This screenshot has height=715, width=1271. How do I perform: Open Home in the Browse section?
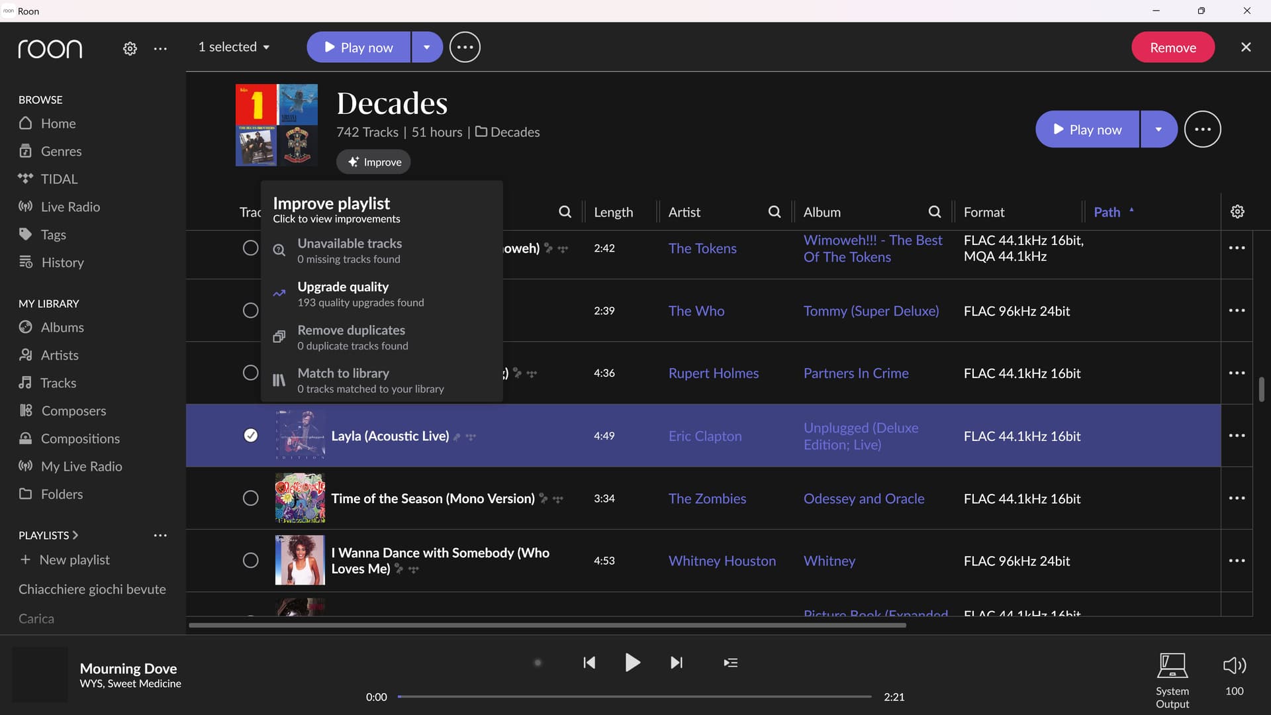pos(58,123)
